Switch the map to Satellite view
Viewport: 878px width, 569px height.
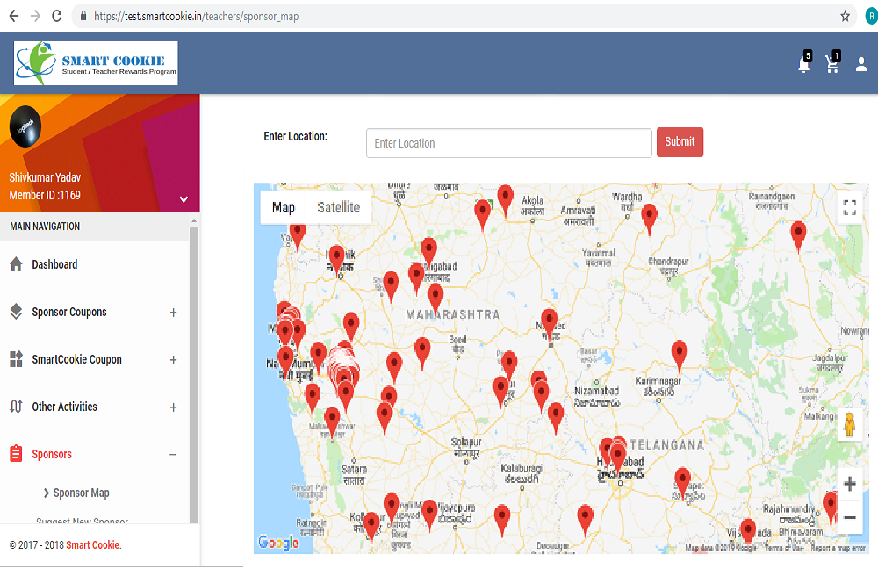tap(338, 207)
